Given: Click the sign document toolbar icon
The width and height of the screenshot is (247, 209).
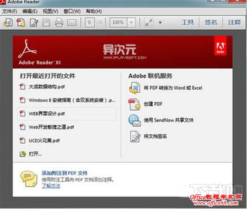Looking at the screenshot, I should click(34, 23).
